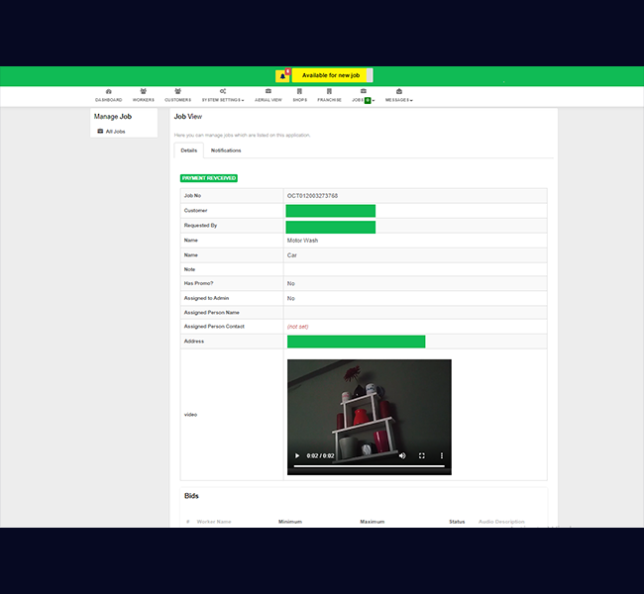Open All Jobs in sidebar
The height and width of the screenshot is (594, 644).
tap(115, 131)
